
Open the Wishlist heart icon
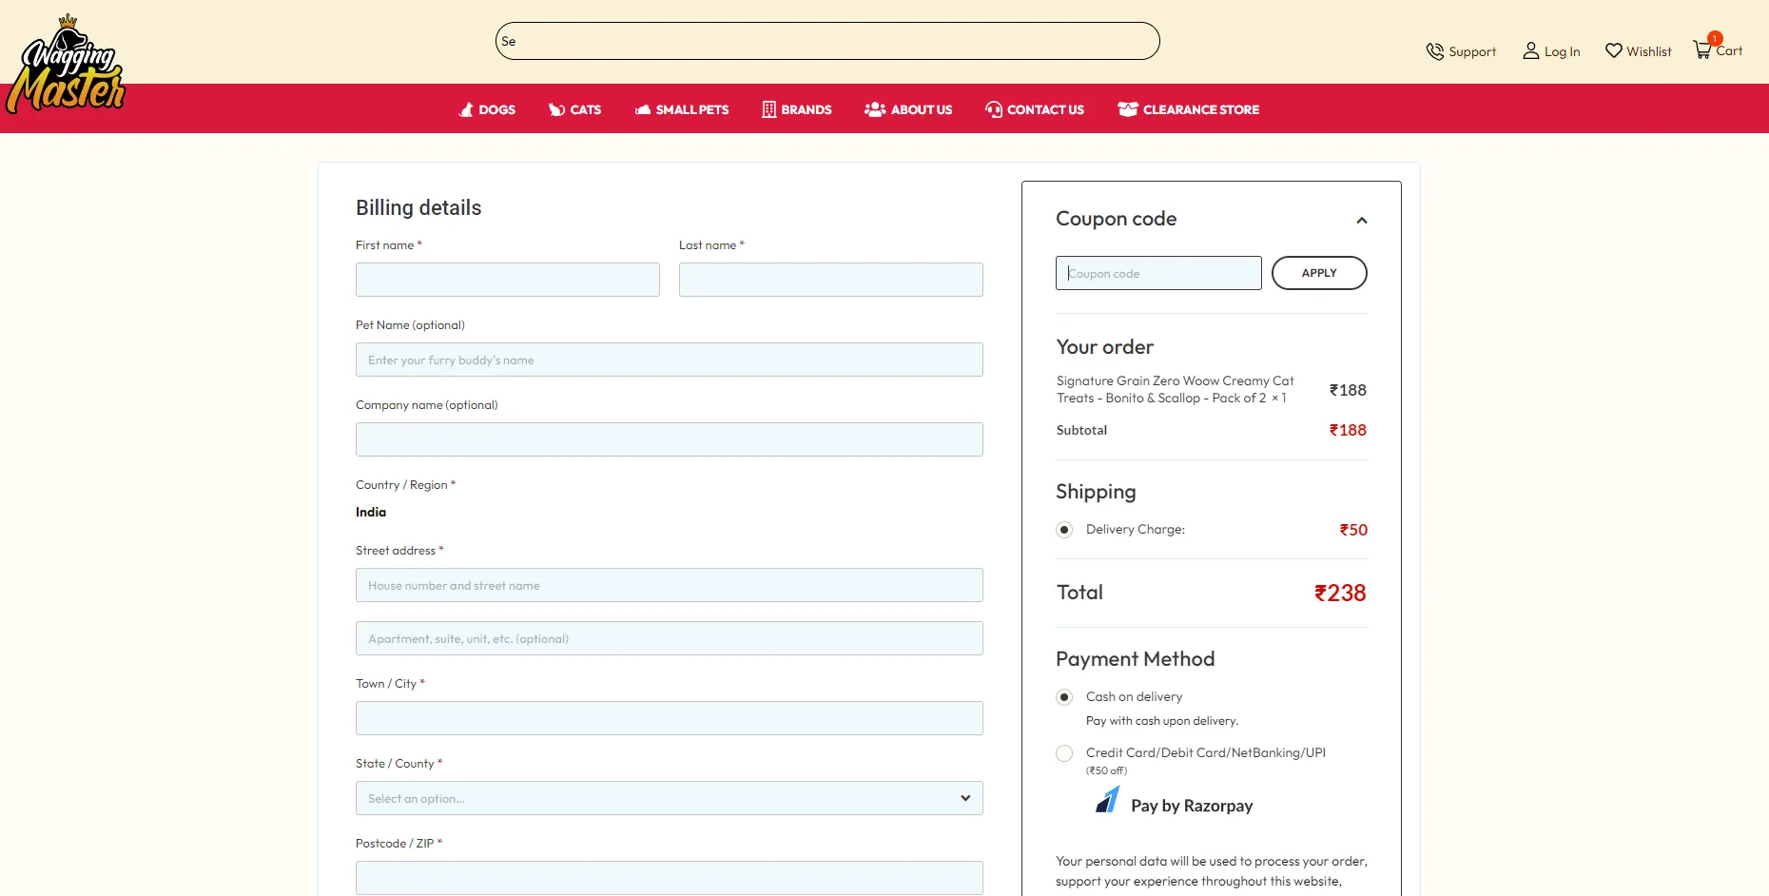(x=1612, y=50)
